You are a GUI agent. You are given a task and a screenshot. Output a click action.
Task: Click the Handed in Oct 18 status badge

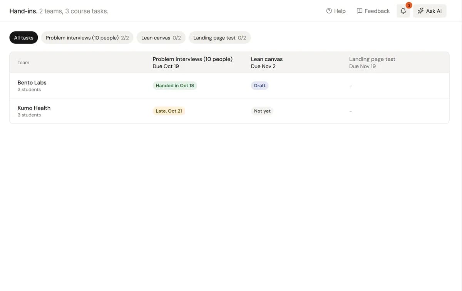point(175,86)
